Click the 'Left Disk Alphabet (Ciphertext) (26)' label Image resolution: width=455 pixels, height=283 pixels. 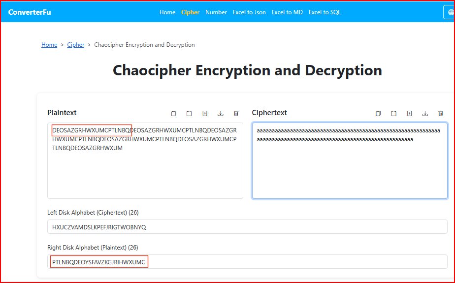click(x=93, y=213)
